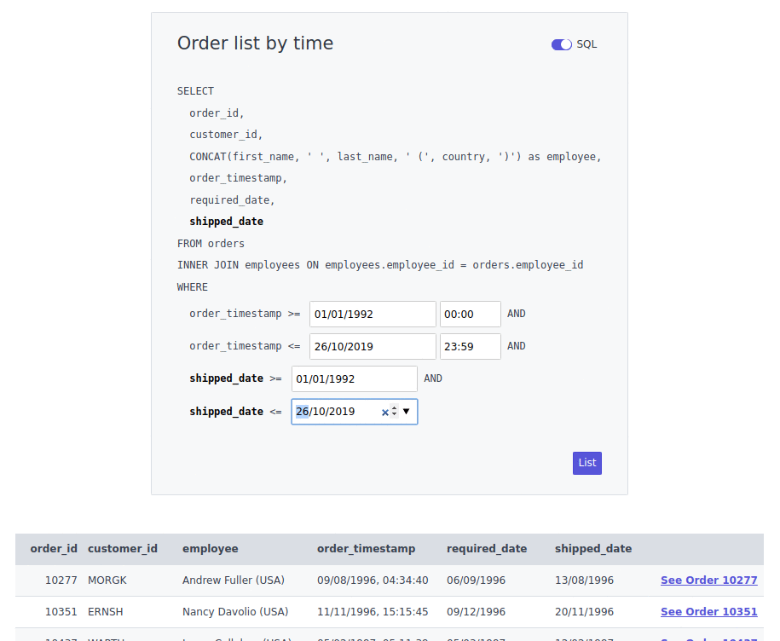Toggle the SQL switch off
Viewport: 780px width, 641px height.
pyautogui.click(x=561, y=45)
